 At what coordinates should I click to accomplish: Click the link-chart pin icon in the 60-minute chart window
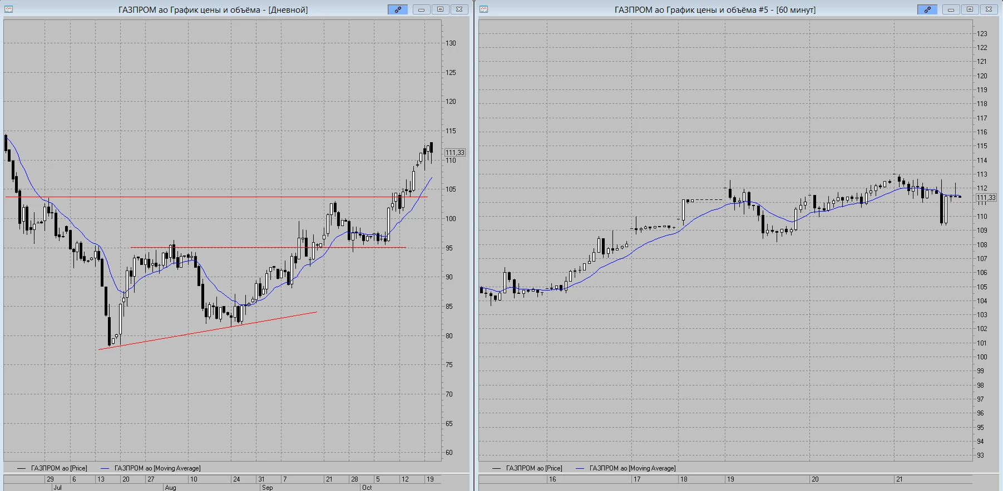[927, 9]
